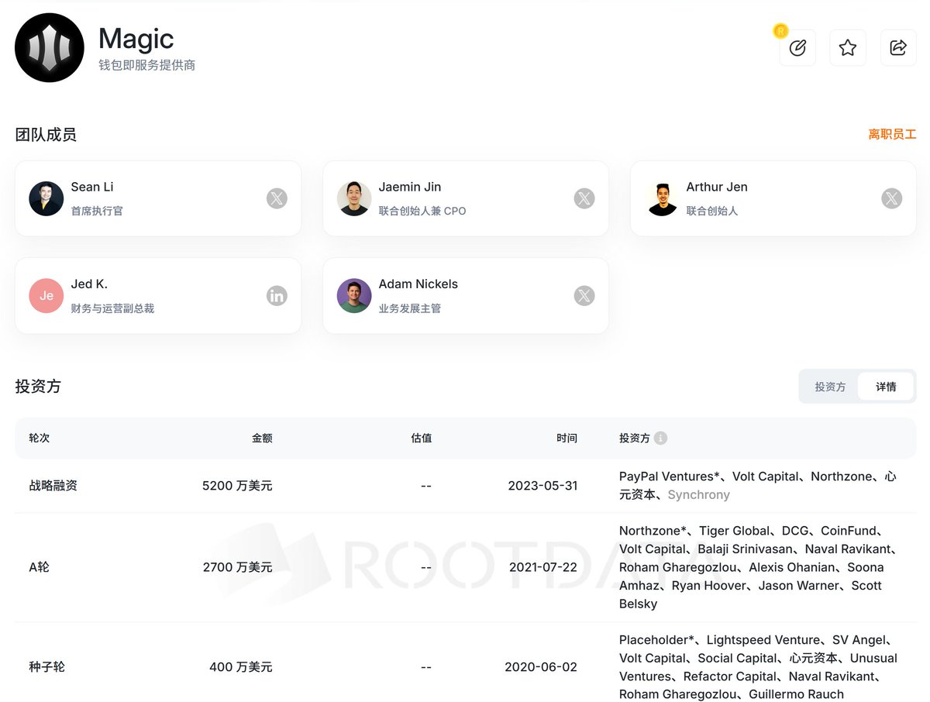Click the date 2023-05-31
This screenshot has height=702, width=930.
tap(542, 486)
